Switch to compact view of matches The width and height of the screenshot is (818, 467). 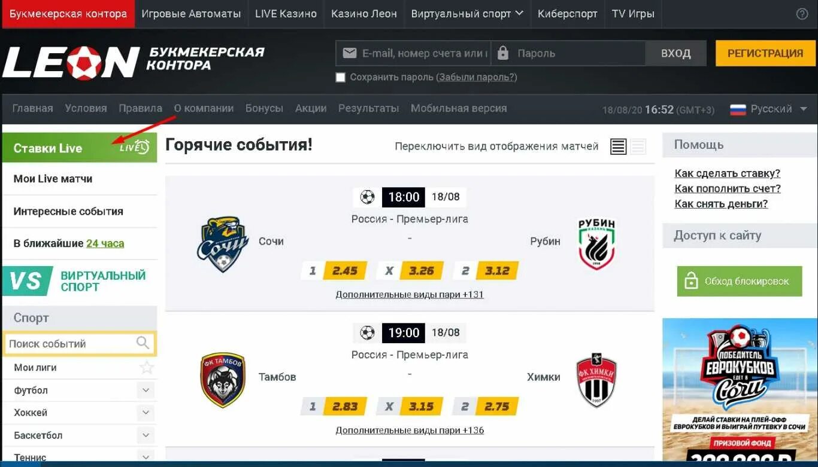coord(638,146)
